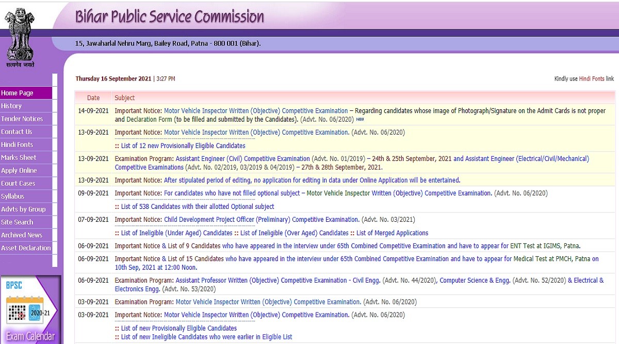The width and height of the screenshot is (619, 344).
Task: Open List of 12 new Provisionally Eligible Candidates
Action: (183, 146)
